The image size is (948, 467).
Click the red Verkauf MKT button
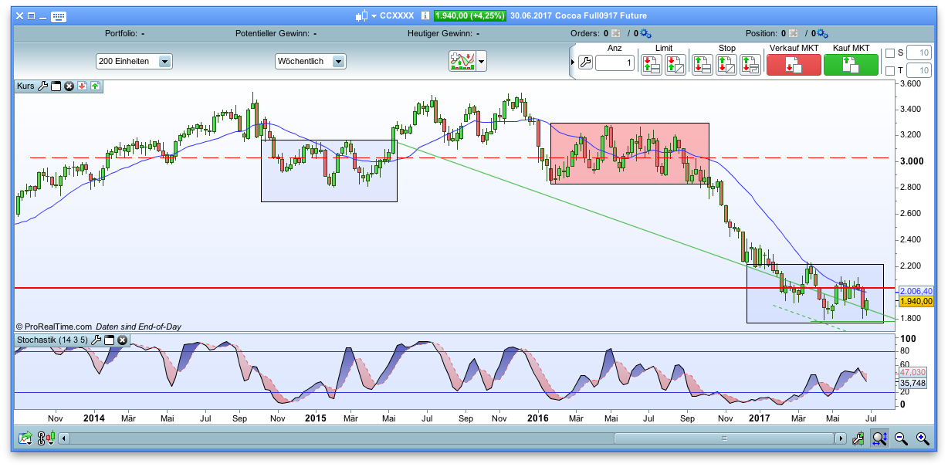click(794, 65)
